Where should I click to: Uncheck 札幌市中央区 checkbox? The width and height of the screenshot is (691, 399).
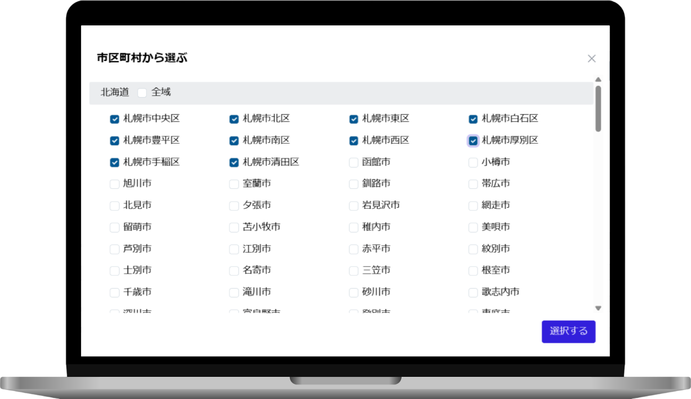(114, 119)
